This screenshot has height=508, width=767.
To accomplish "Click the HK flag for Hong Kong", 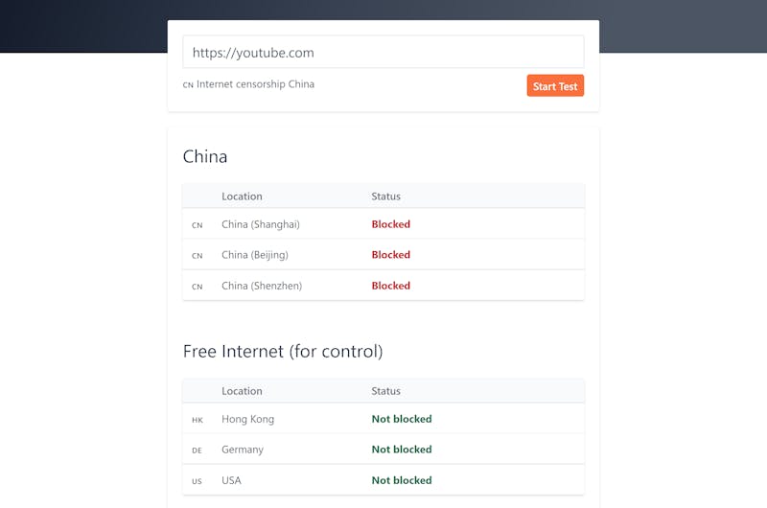I will 198,420.
